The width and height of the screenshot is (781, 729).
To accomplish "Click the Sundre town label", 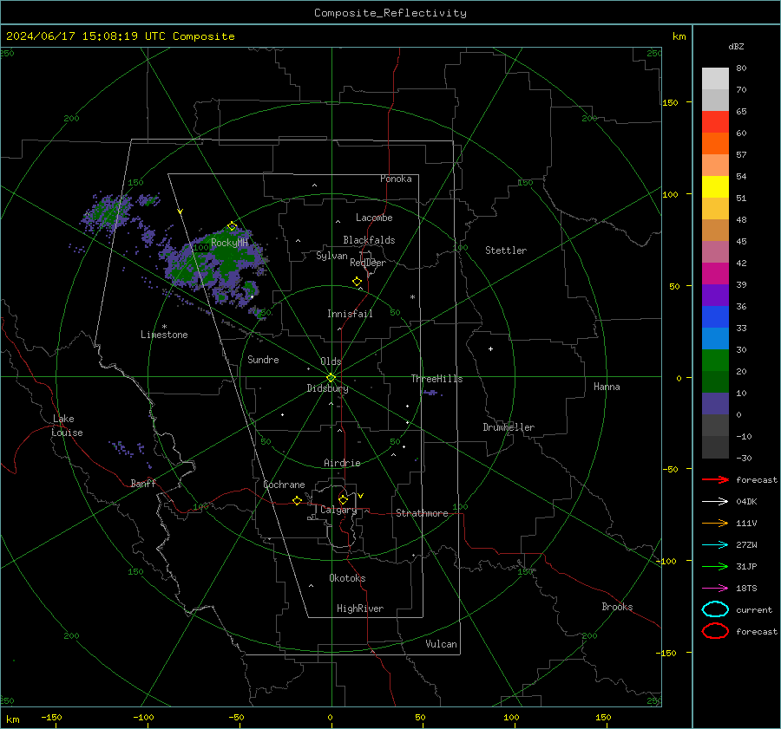I will click(263, 360).
